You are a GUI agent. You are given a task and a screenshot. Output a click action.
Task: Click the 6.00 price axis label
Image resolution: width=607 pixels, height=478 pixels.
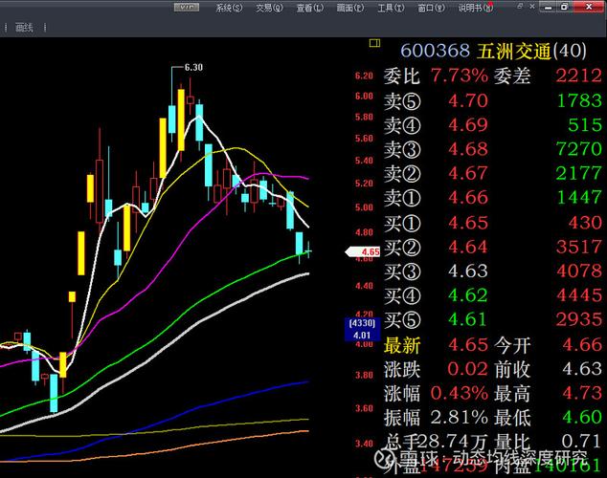[x=364, y=96]
